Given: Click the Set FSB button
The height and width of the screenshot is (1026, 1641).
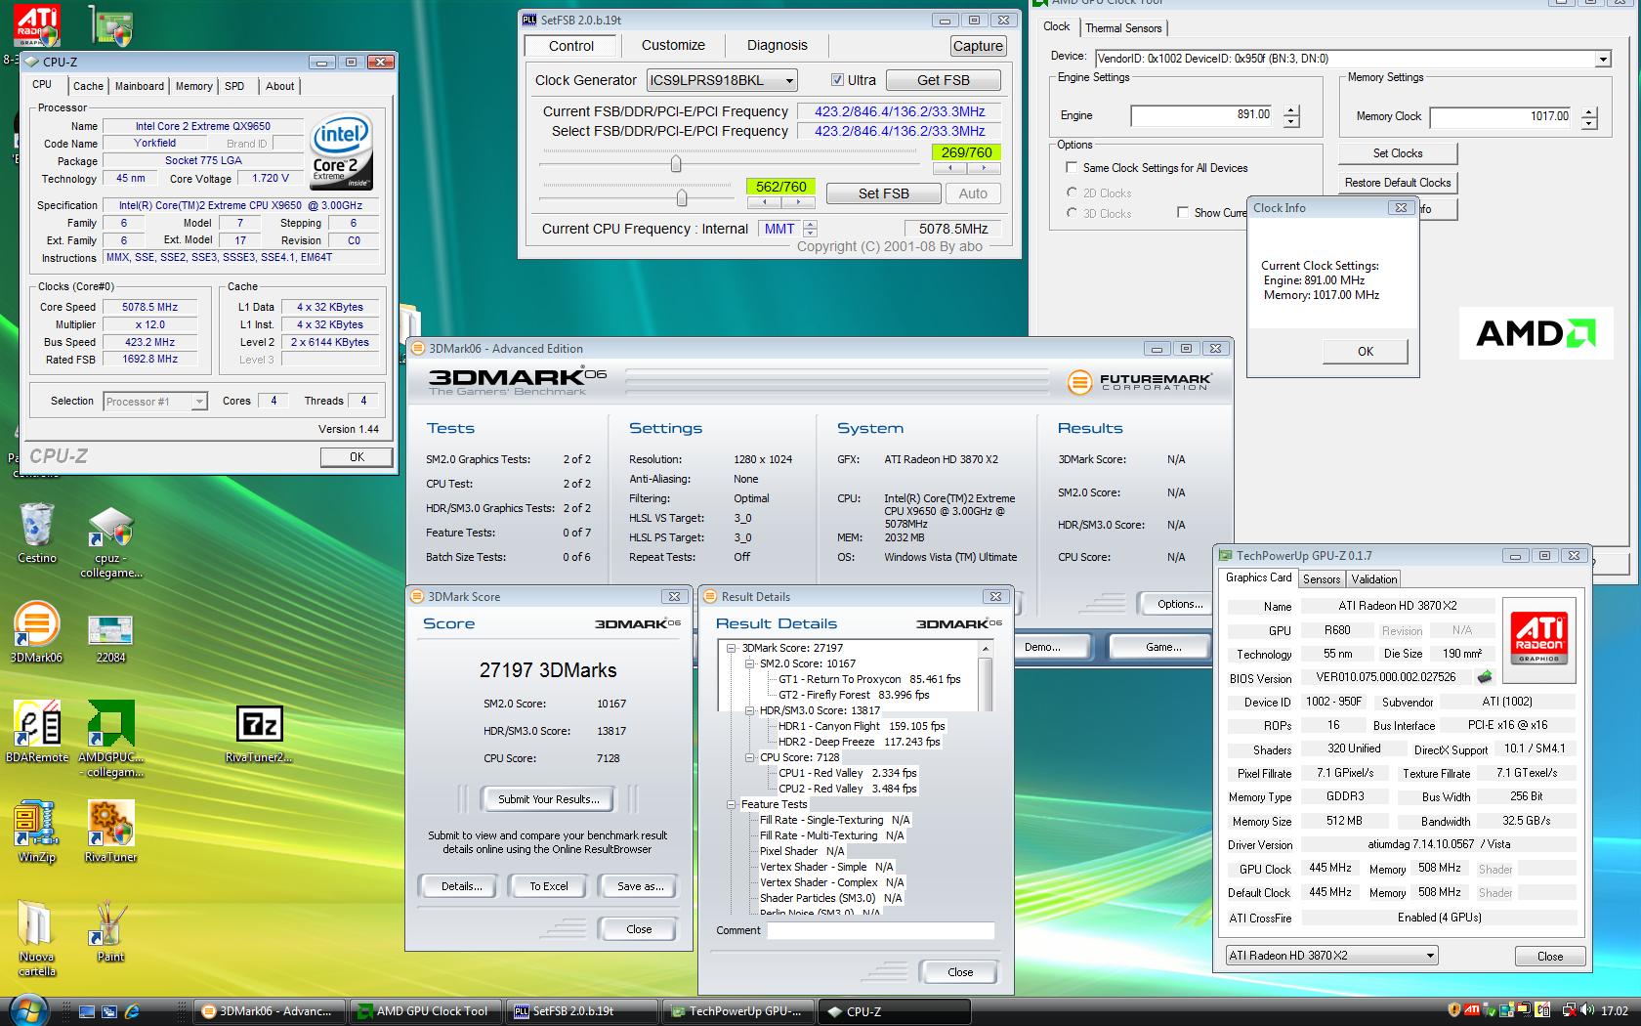Looking at the screenshot, I should click(884, 193).
